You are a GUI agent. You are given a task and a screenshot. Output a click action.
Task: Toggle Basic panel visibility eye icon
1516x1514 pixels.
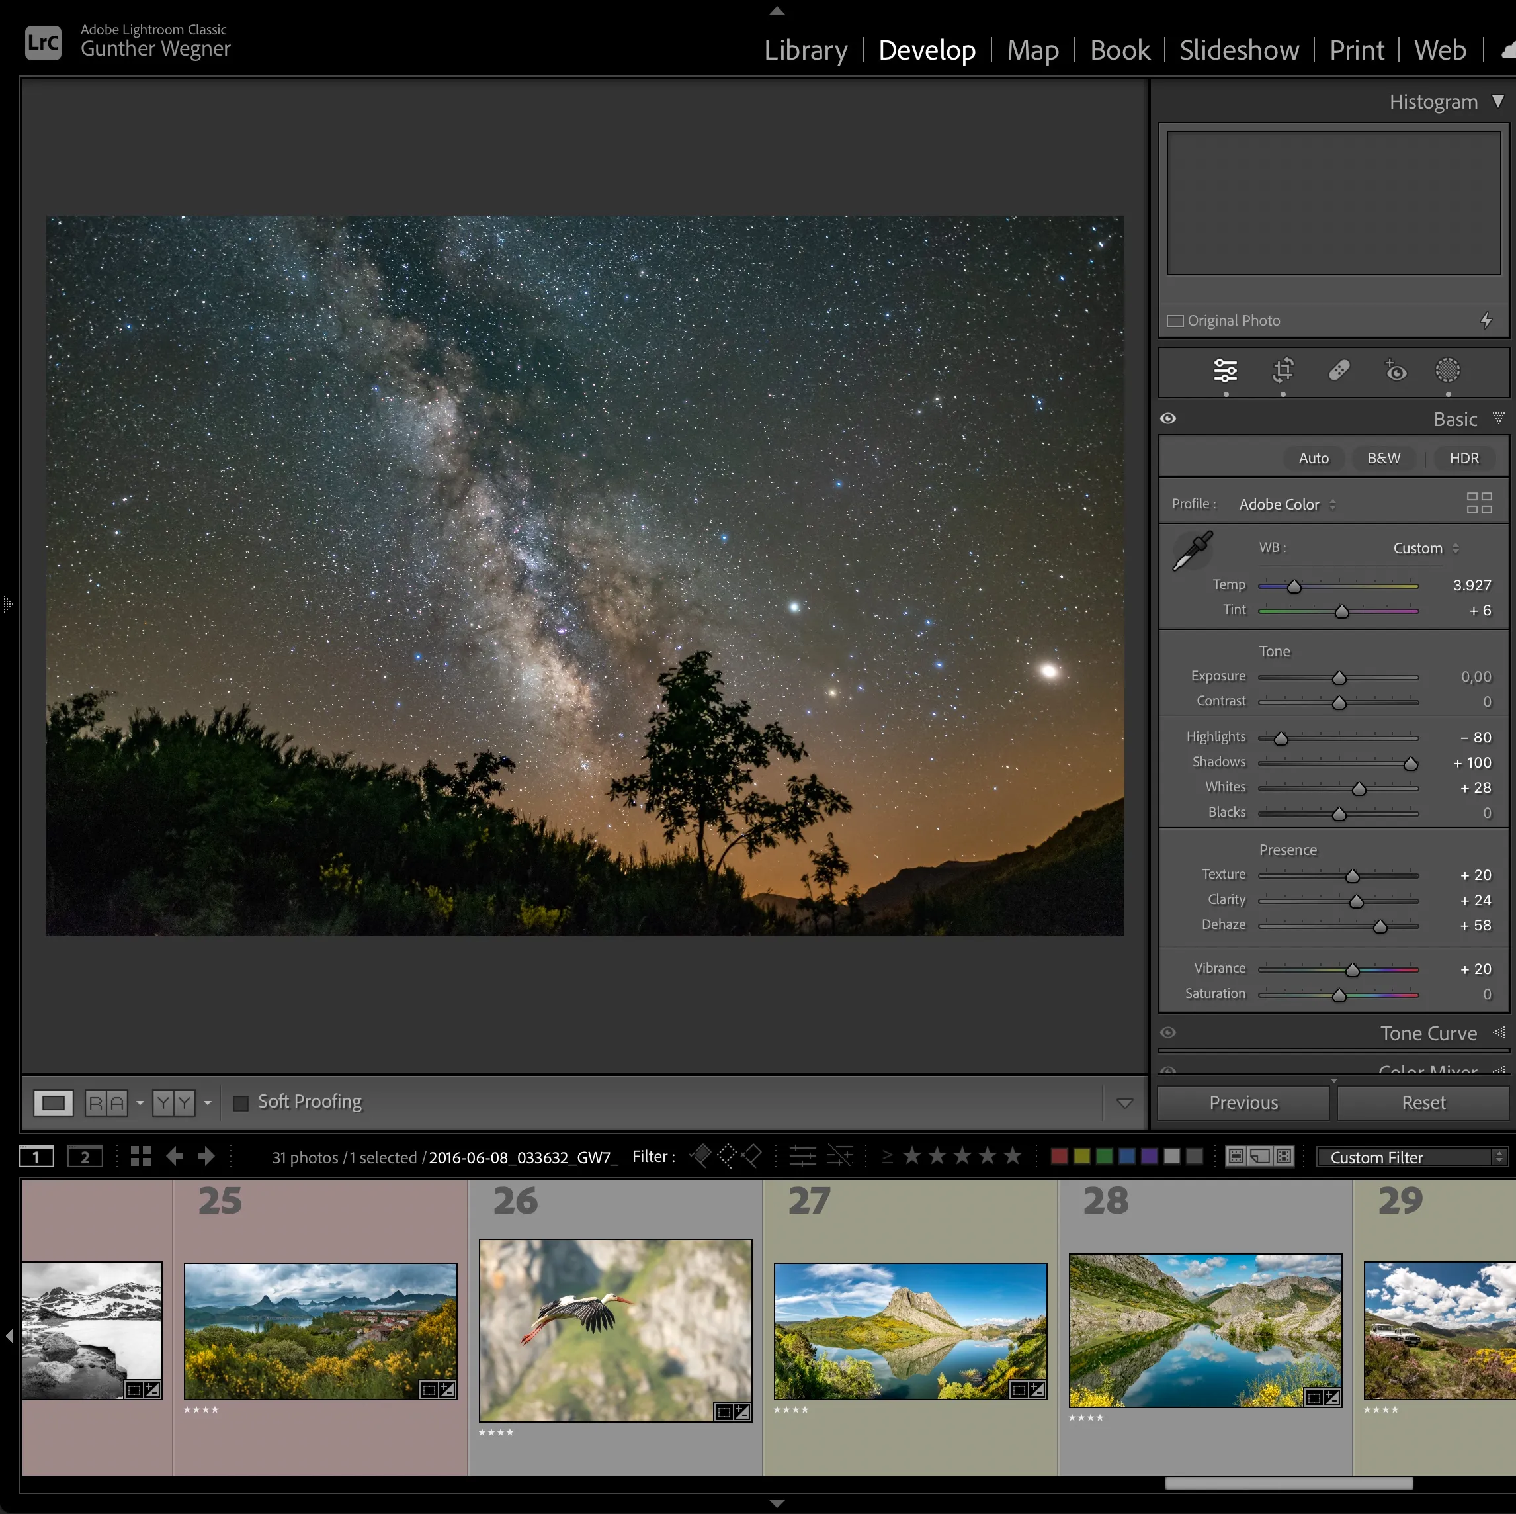pos(1167,418)
